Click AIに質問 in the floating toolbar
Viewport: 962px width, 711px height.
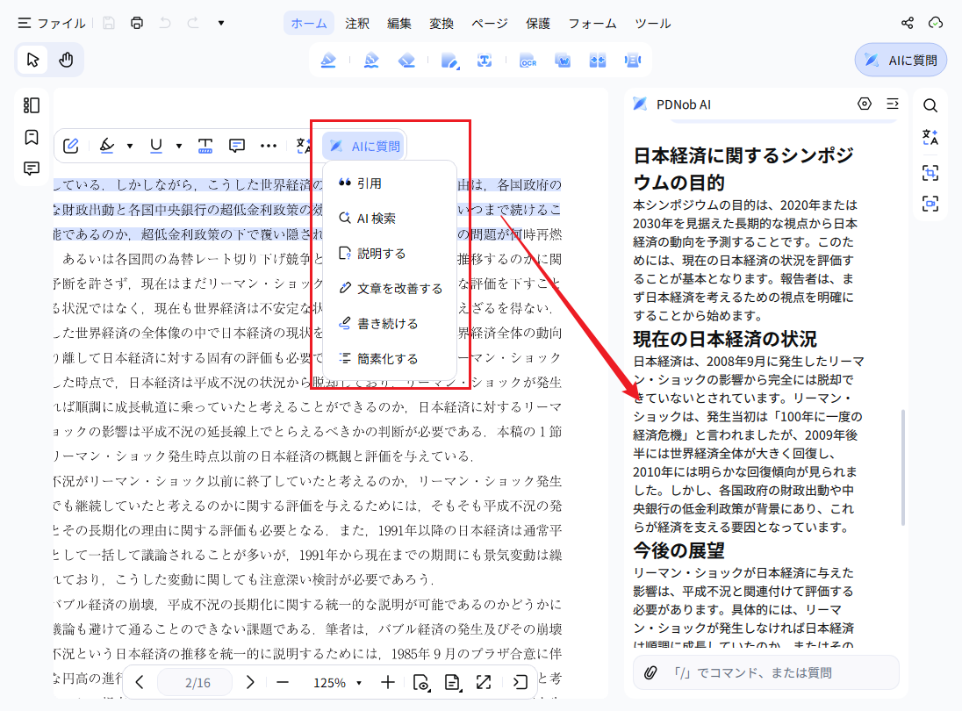(x=364, y=146)
